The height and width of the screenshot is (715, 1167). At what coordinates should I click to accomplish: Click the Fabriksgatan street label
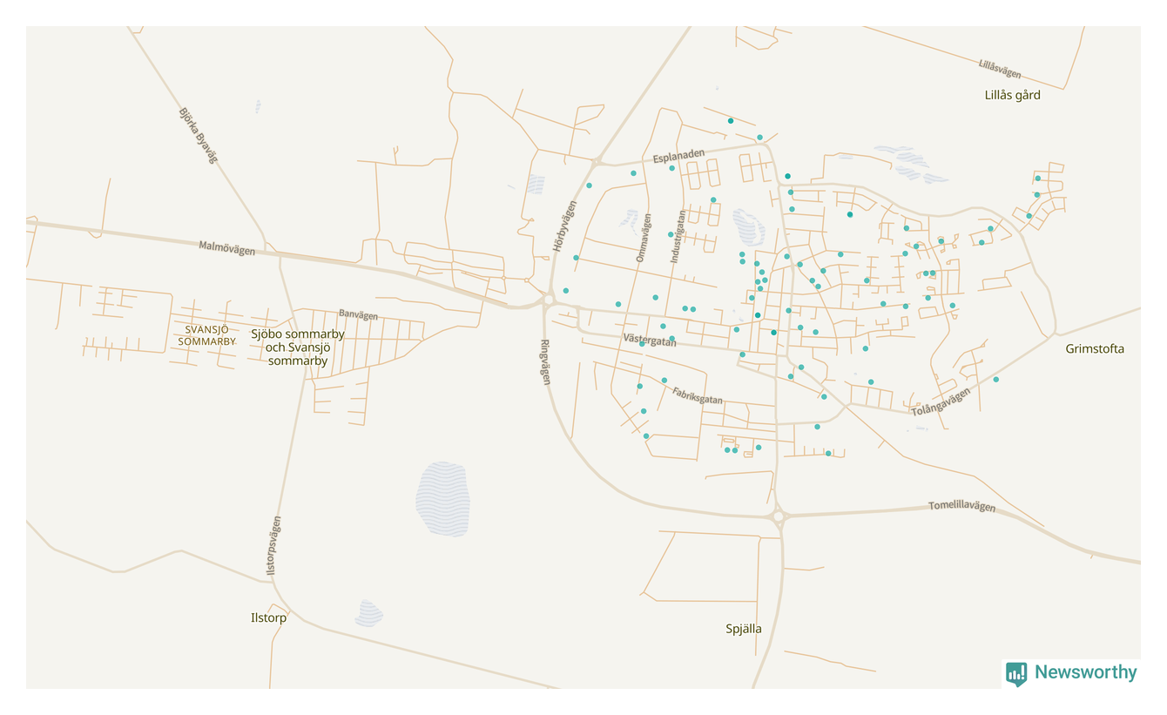pos(698,395)
